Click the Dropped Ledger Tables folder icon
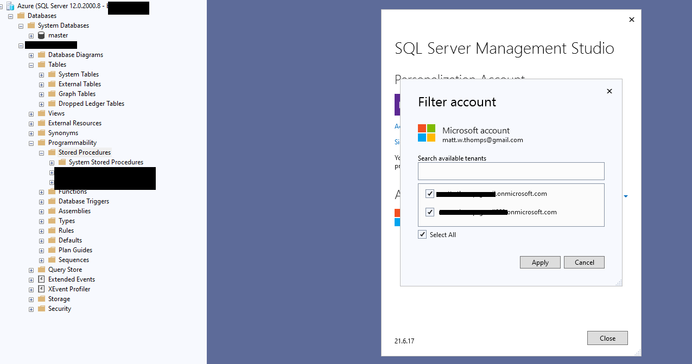Image resolution: width=692 pixels, height=364 pixels. (52, 104)
